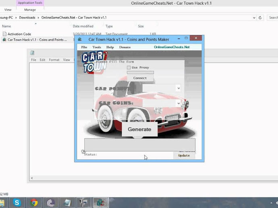Viewport: 278px width, 208px height.
Task: Select the Activation Code file
Action: tap(19, 34)
